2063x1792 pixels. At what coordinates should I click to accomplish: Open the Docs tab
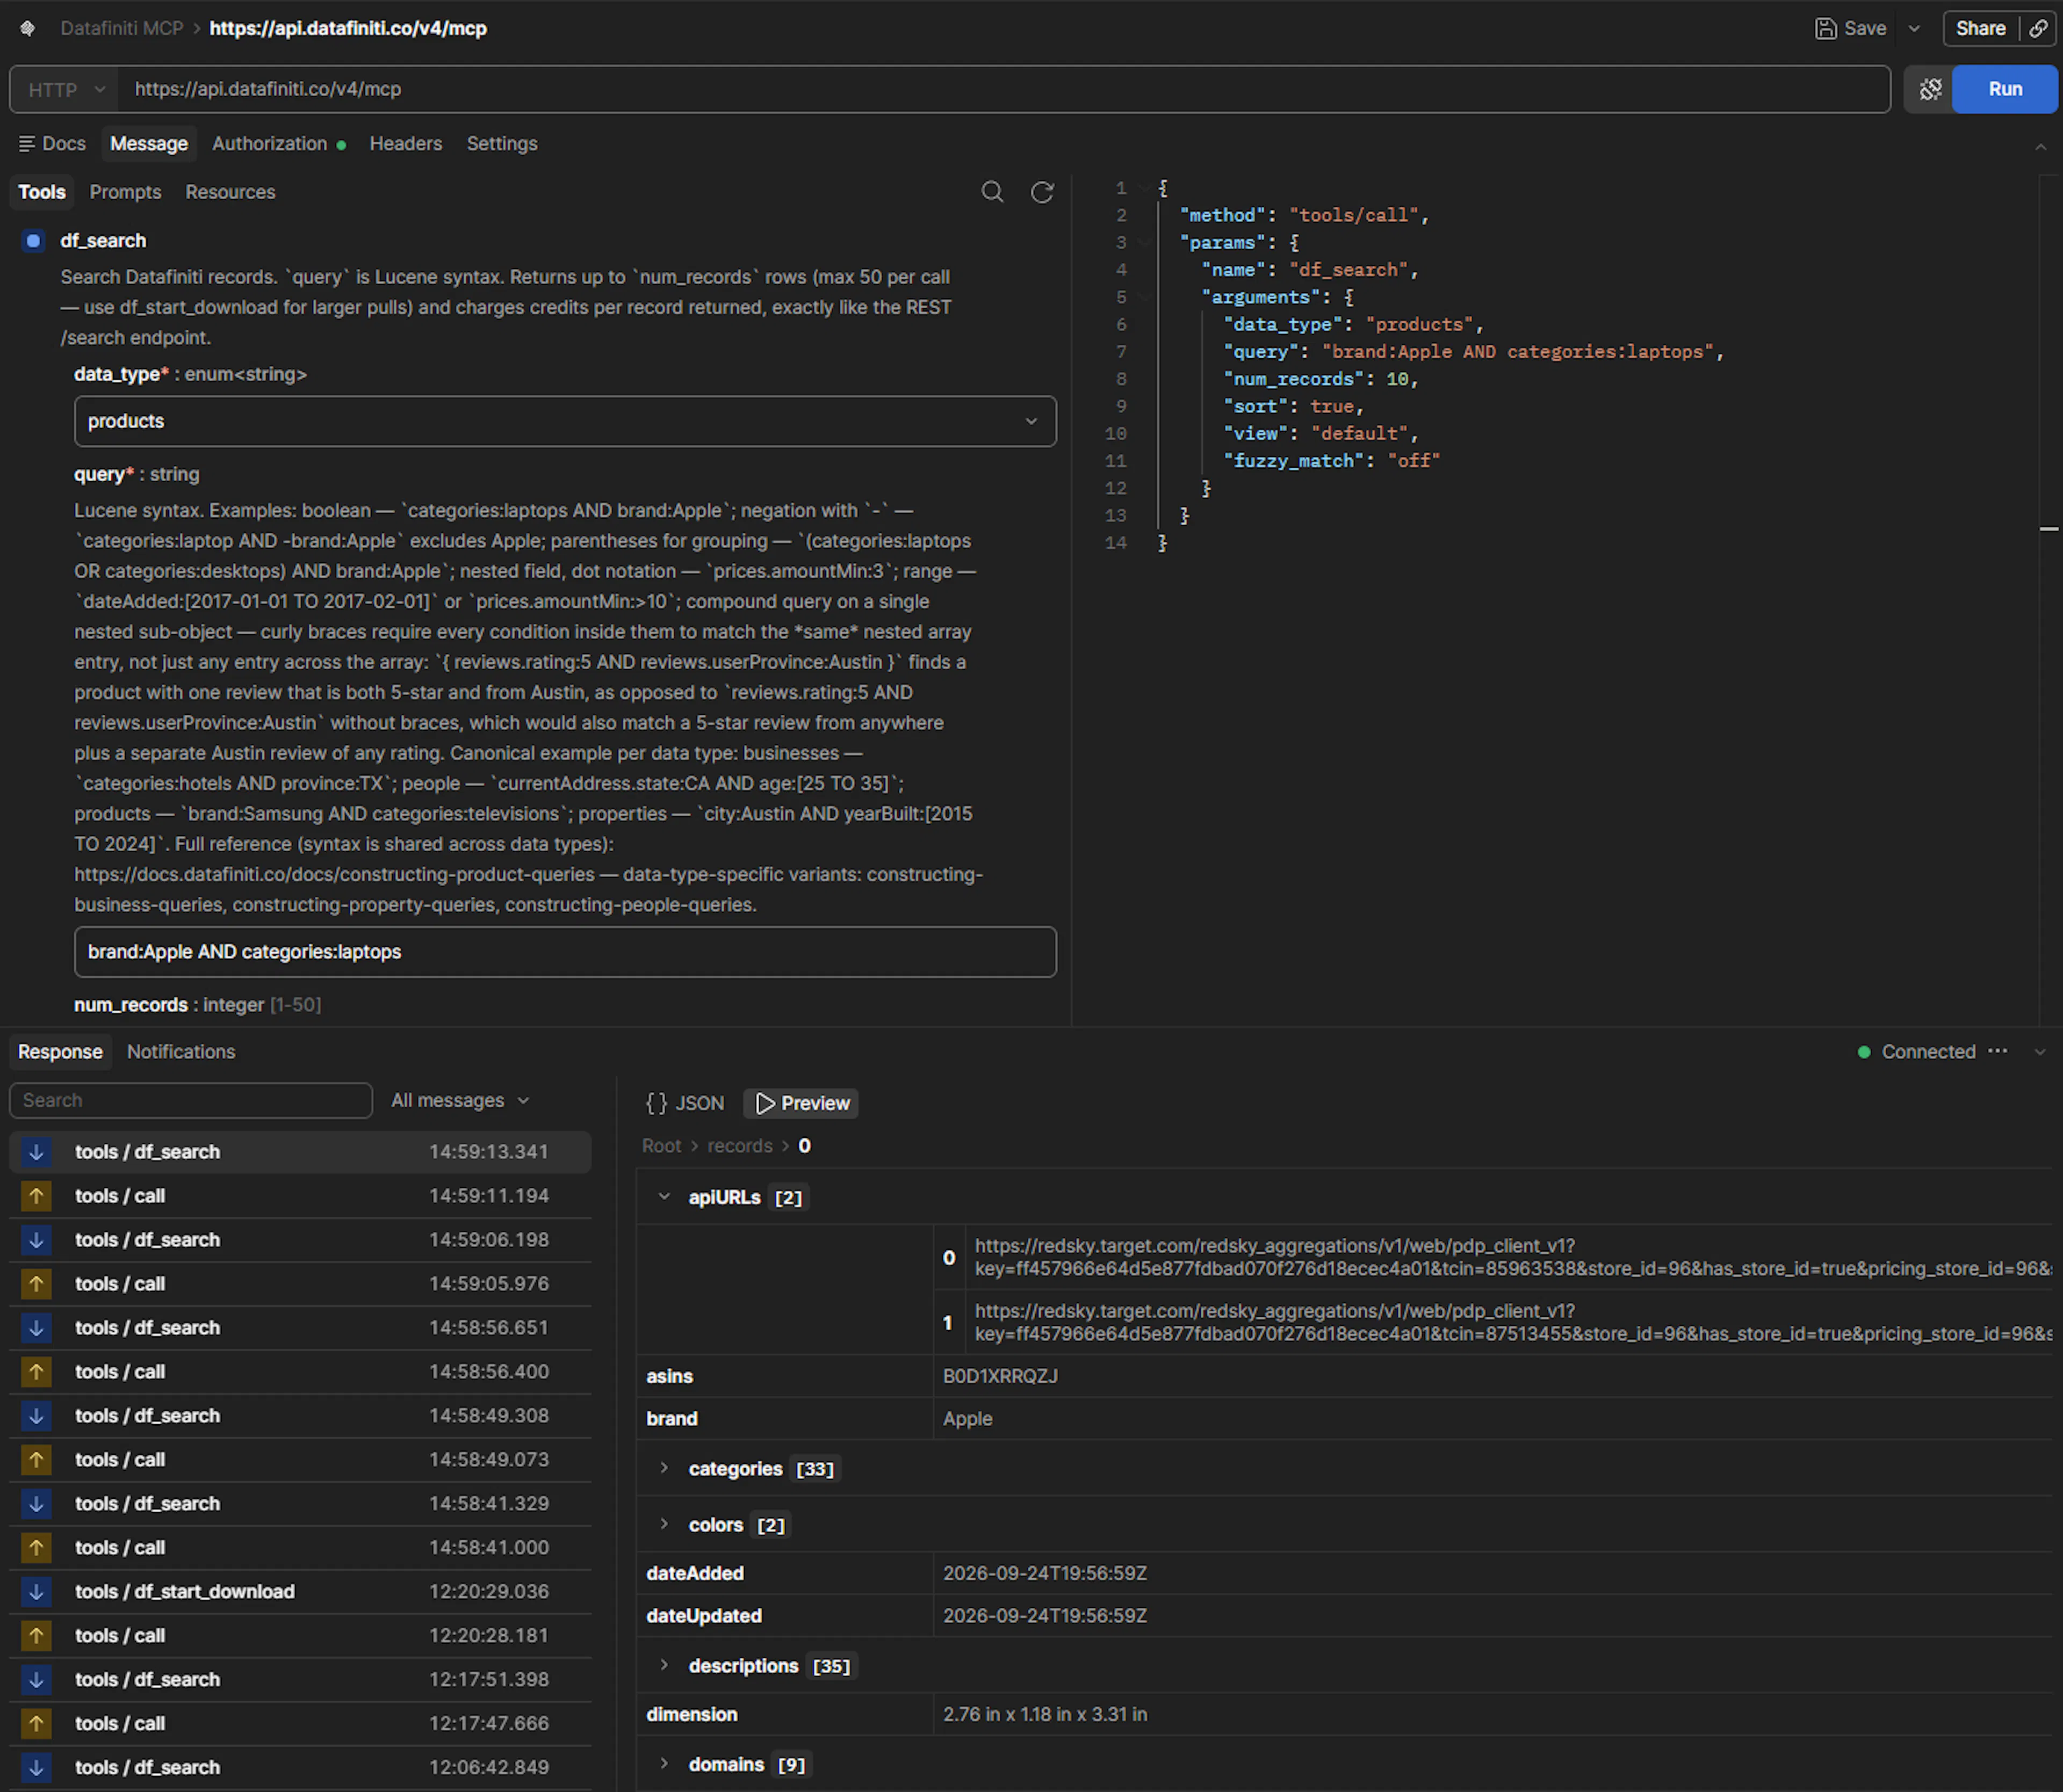(x=53, y=143)
